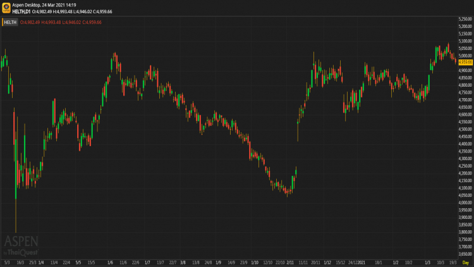
Task: Select the HELTH symbol label tag
Action: [10, 22]
